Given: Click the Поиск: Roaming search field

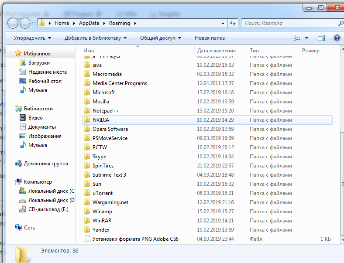Looking at the screenshot, I should pyautogui.click(x=289, y=23).
